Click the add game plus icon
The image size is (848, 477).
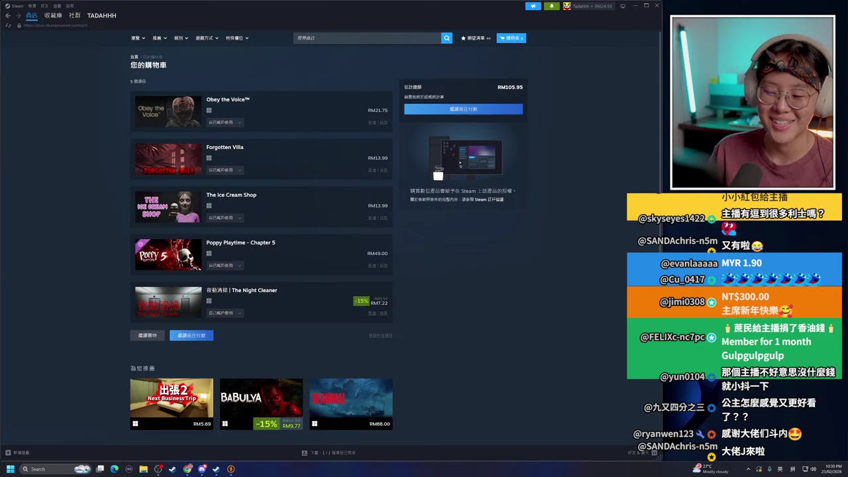point(8,453)
